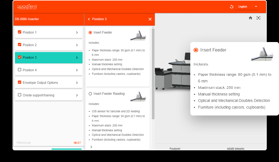
Task: Click the PREVIOUS button
Action: (x=23, y=143)
